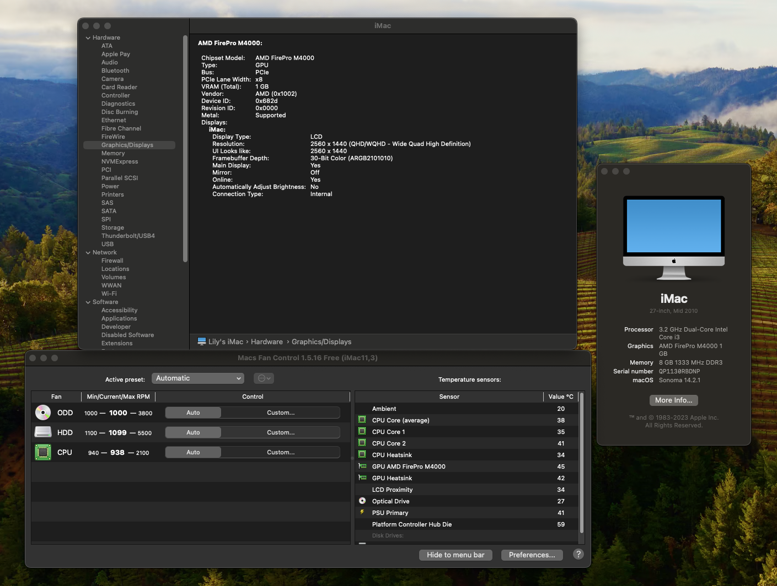Set ODD fan control to Auto

tap(193, 413)
